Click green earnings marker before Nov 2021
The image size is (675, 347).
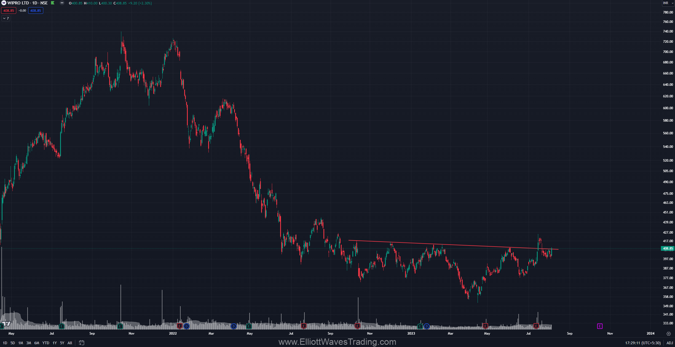120,326
